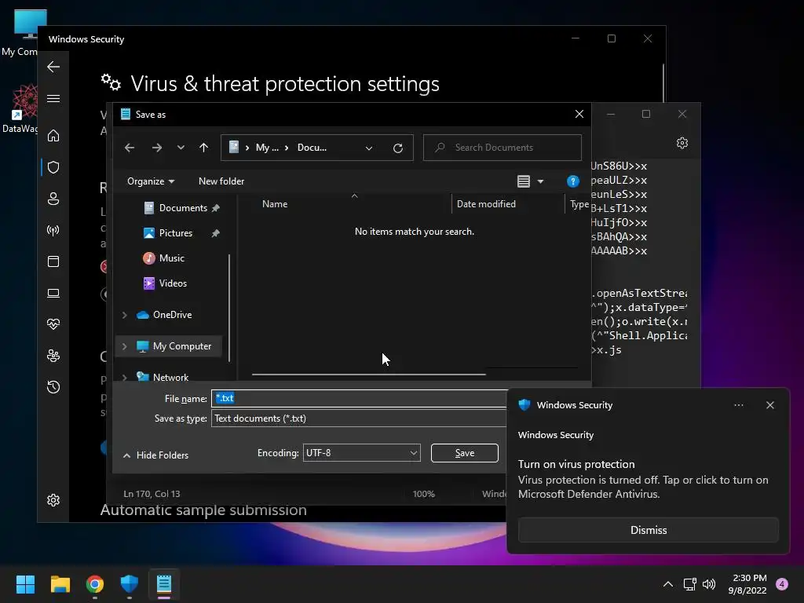The height and width of the screenshot is (603, 804).
Task: Click Documents breadcrumb in address bar
Action: point(312,148)
